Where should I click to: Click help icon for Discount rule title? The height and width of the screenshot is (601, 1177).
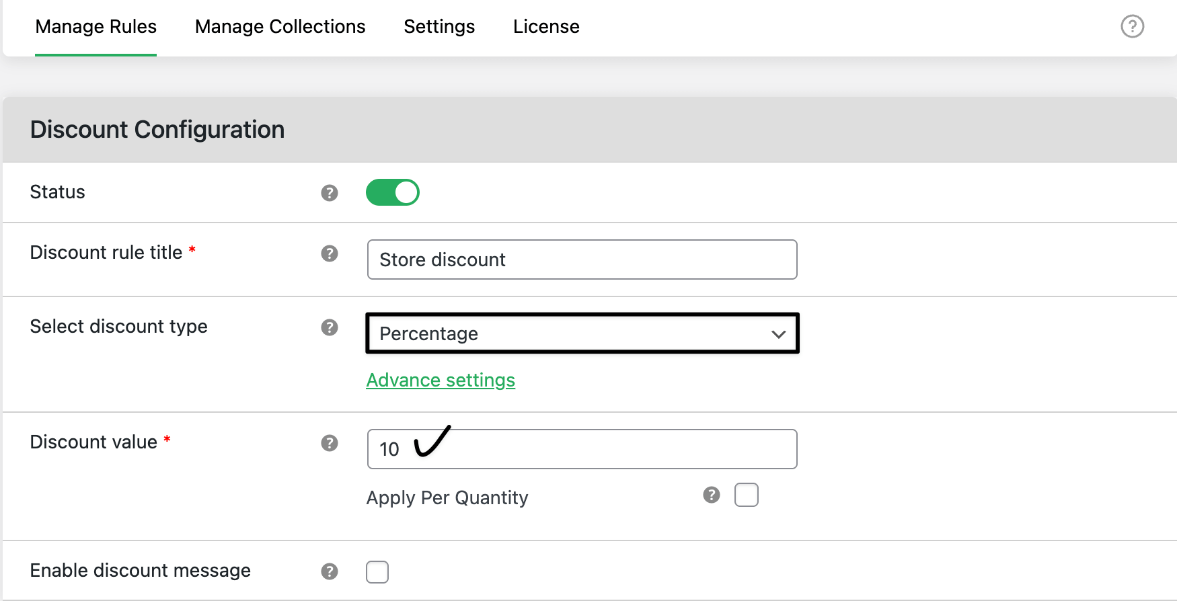point(329,253)
